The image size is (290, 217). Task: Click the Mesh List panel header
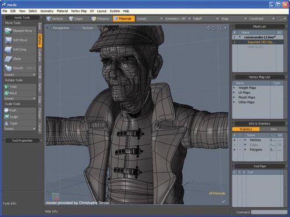coord(259,27)
